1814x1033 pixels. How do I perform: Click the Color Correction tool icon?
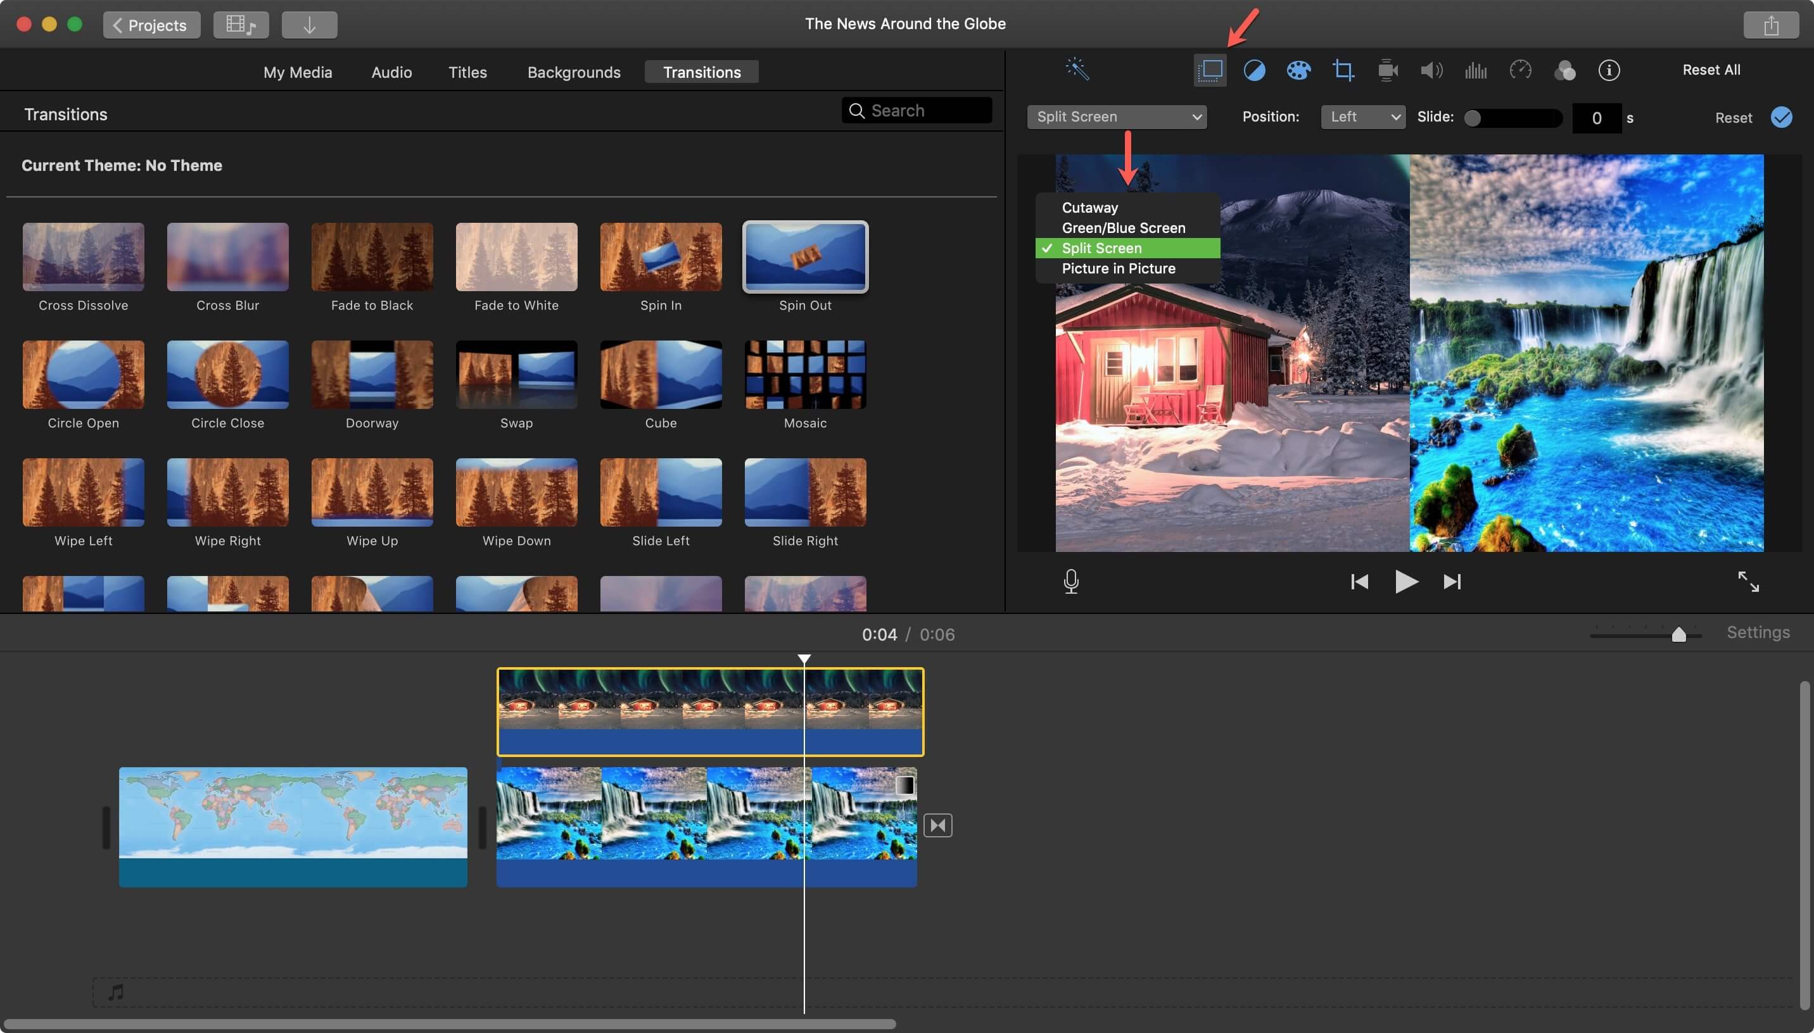point(1297,70)
